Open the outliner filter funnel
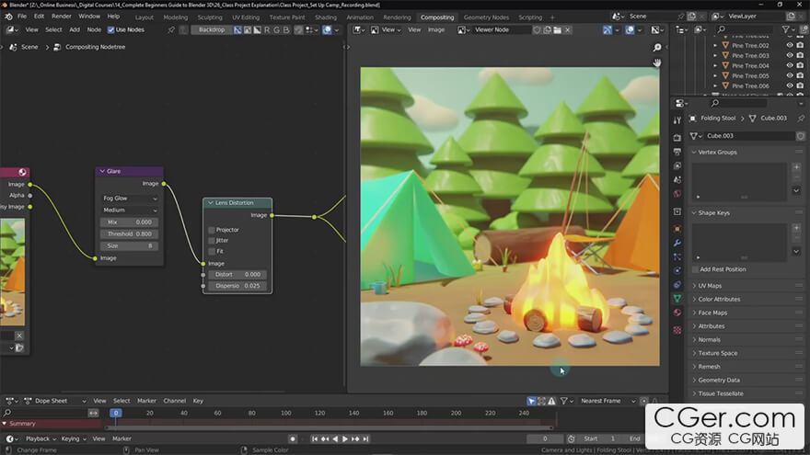The image size is (810, 455). [786, 30]
